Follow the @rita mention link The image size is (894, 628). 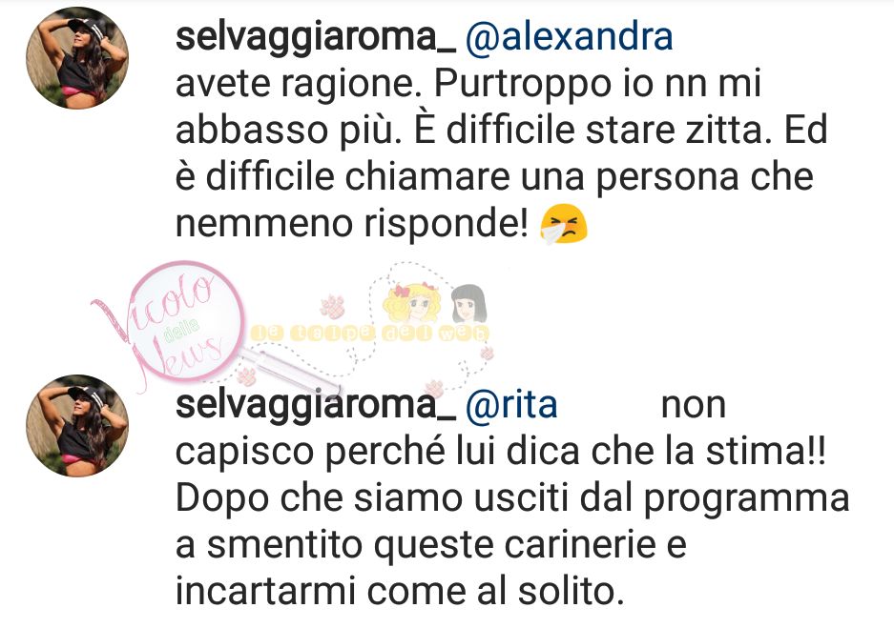[x=511, y=405]
